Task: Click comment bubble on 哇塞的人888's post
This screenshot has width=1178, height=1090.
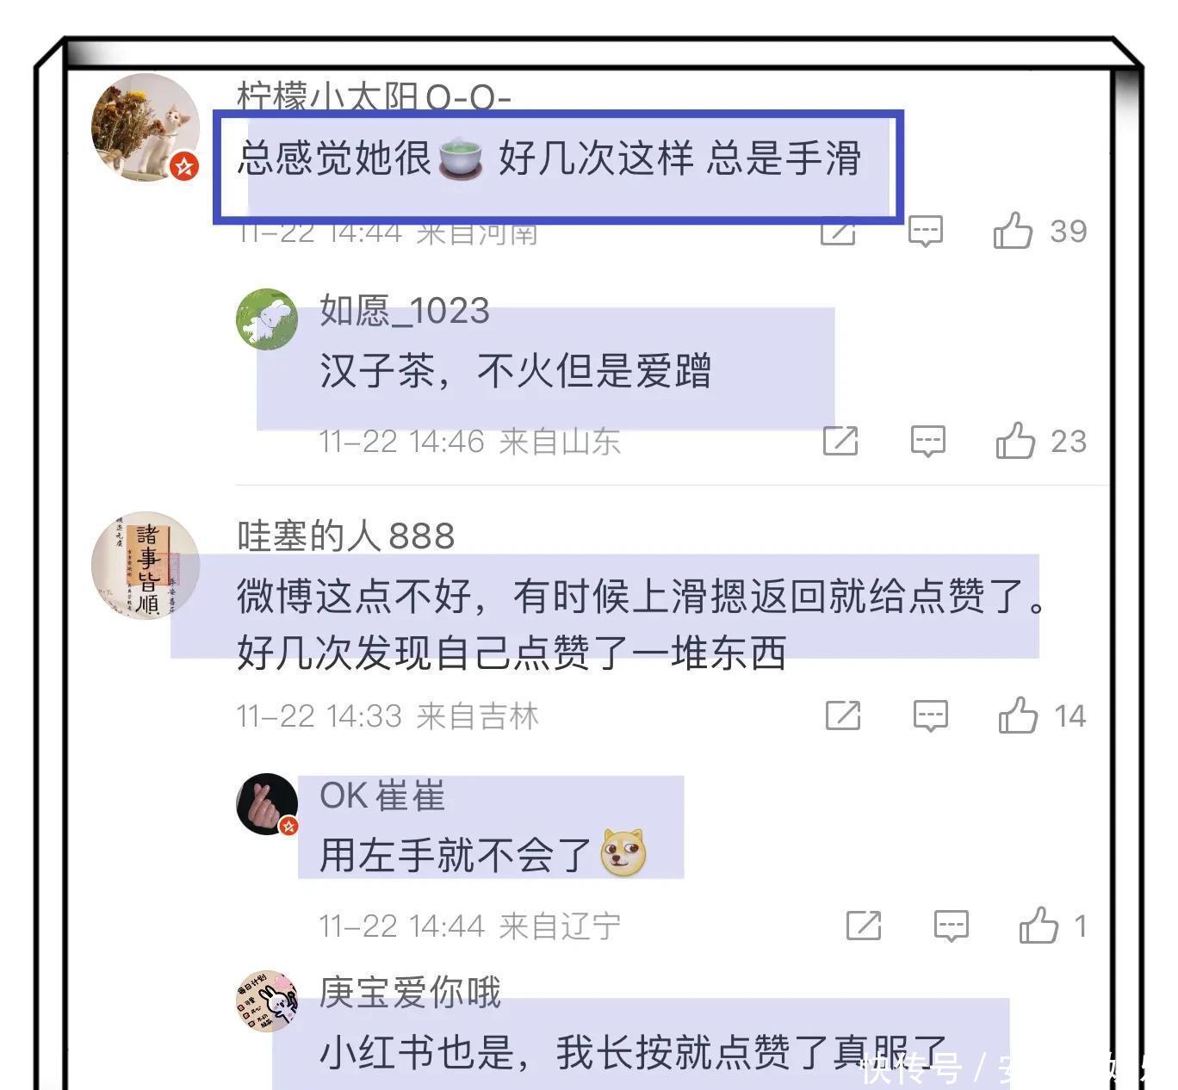Action: (x=931, y=715)
